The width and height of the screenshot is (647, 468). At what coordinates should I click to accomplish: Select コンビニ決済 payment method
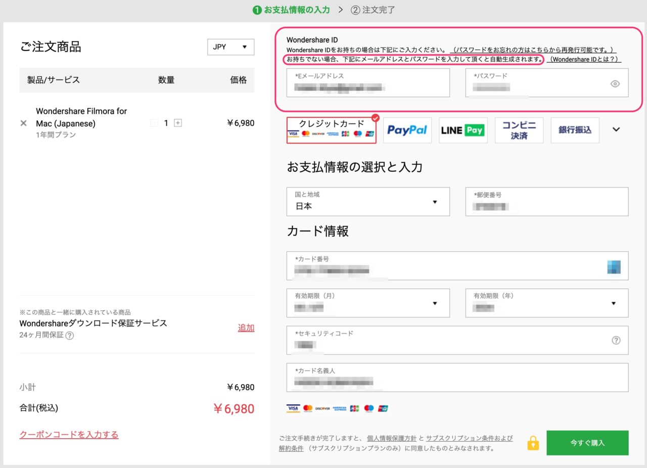519,130
